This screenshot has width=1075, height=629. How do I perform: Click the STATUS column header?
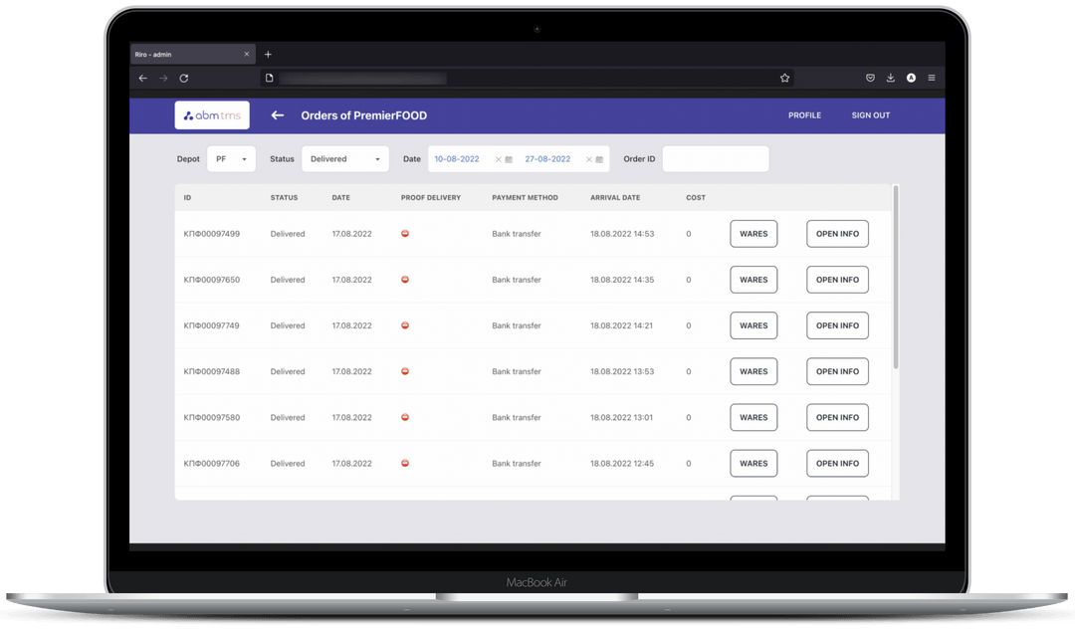point(284,197)
